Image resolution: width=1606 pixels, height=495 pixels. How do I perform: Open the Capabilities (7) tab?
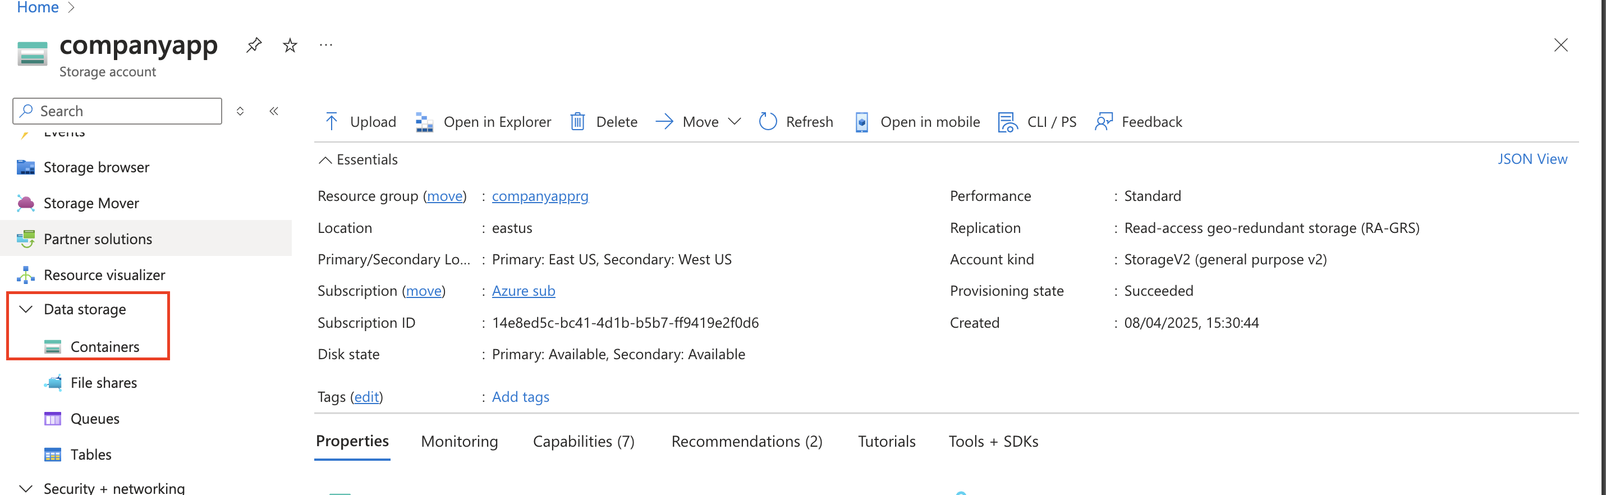tap(584, 441)
